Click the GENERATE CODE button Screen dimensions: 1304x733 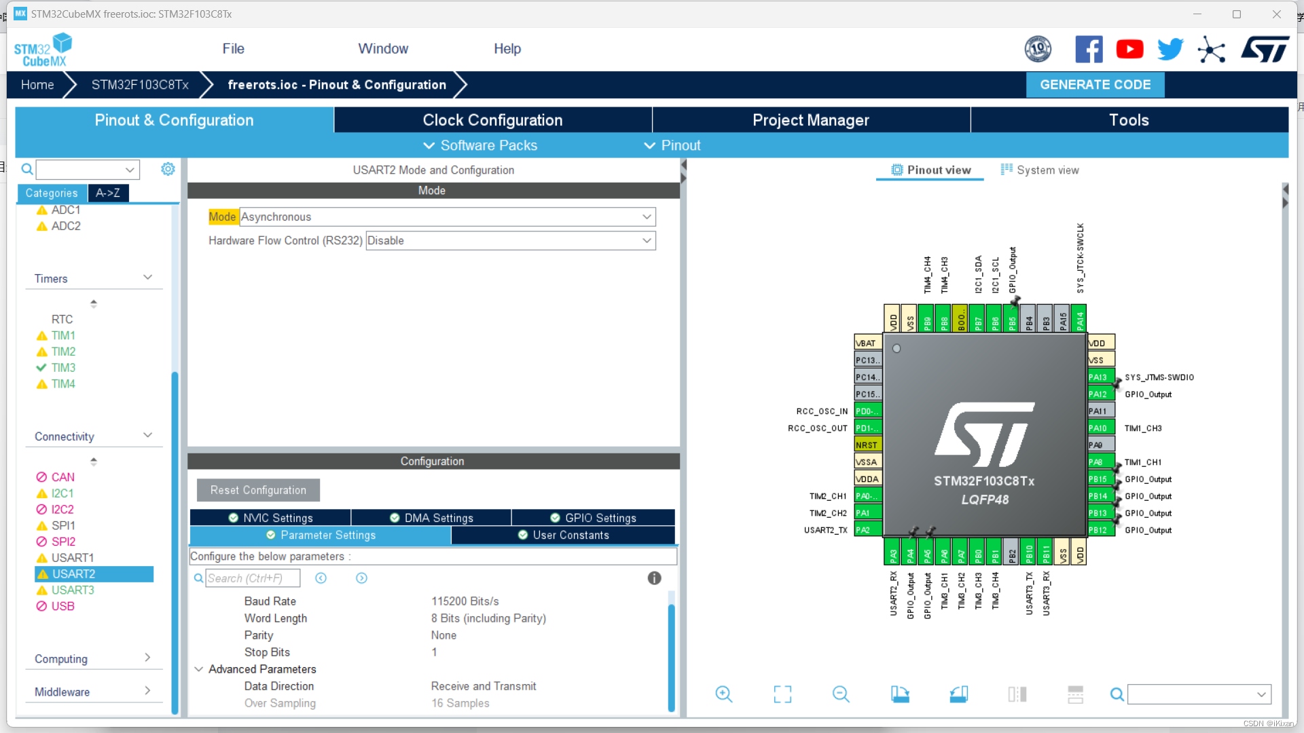pyautogui.click(x=1095, y=84)
